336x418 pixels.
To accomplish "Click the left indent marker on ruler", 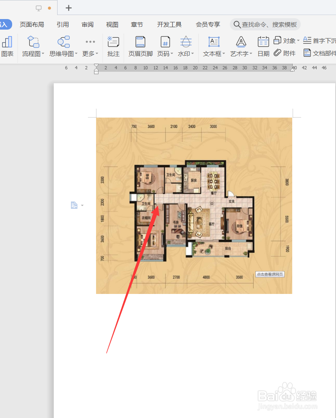I will click(x=96, y=69).
